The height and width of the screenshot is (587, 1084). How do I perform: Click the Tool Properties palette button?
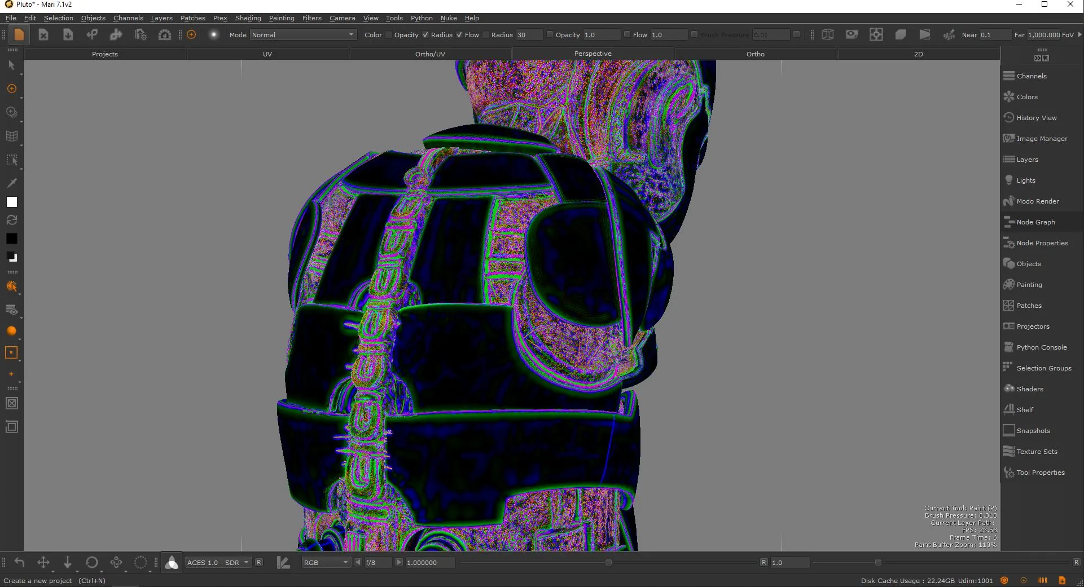[1040, 473]
